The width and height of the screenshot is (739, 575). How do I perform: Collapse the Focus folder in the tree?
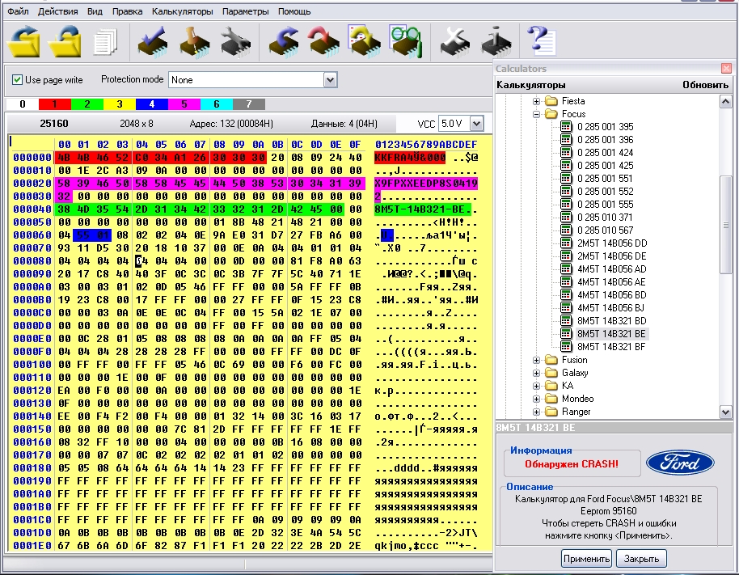536,114
